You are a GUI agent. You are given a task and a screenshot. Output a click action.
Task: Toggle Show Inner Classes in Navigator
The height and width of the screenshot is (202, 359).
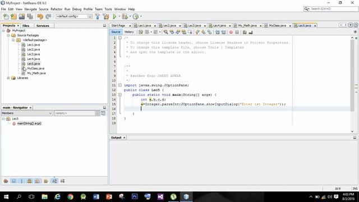click(38, 181)
